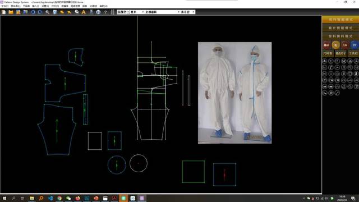This screenshot has height=202, width=359.
Task: Click the protective suit reference photo
Action: click(234, 93)
